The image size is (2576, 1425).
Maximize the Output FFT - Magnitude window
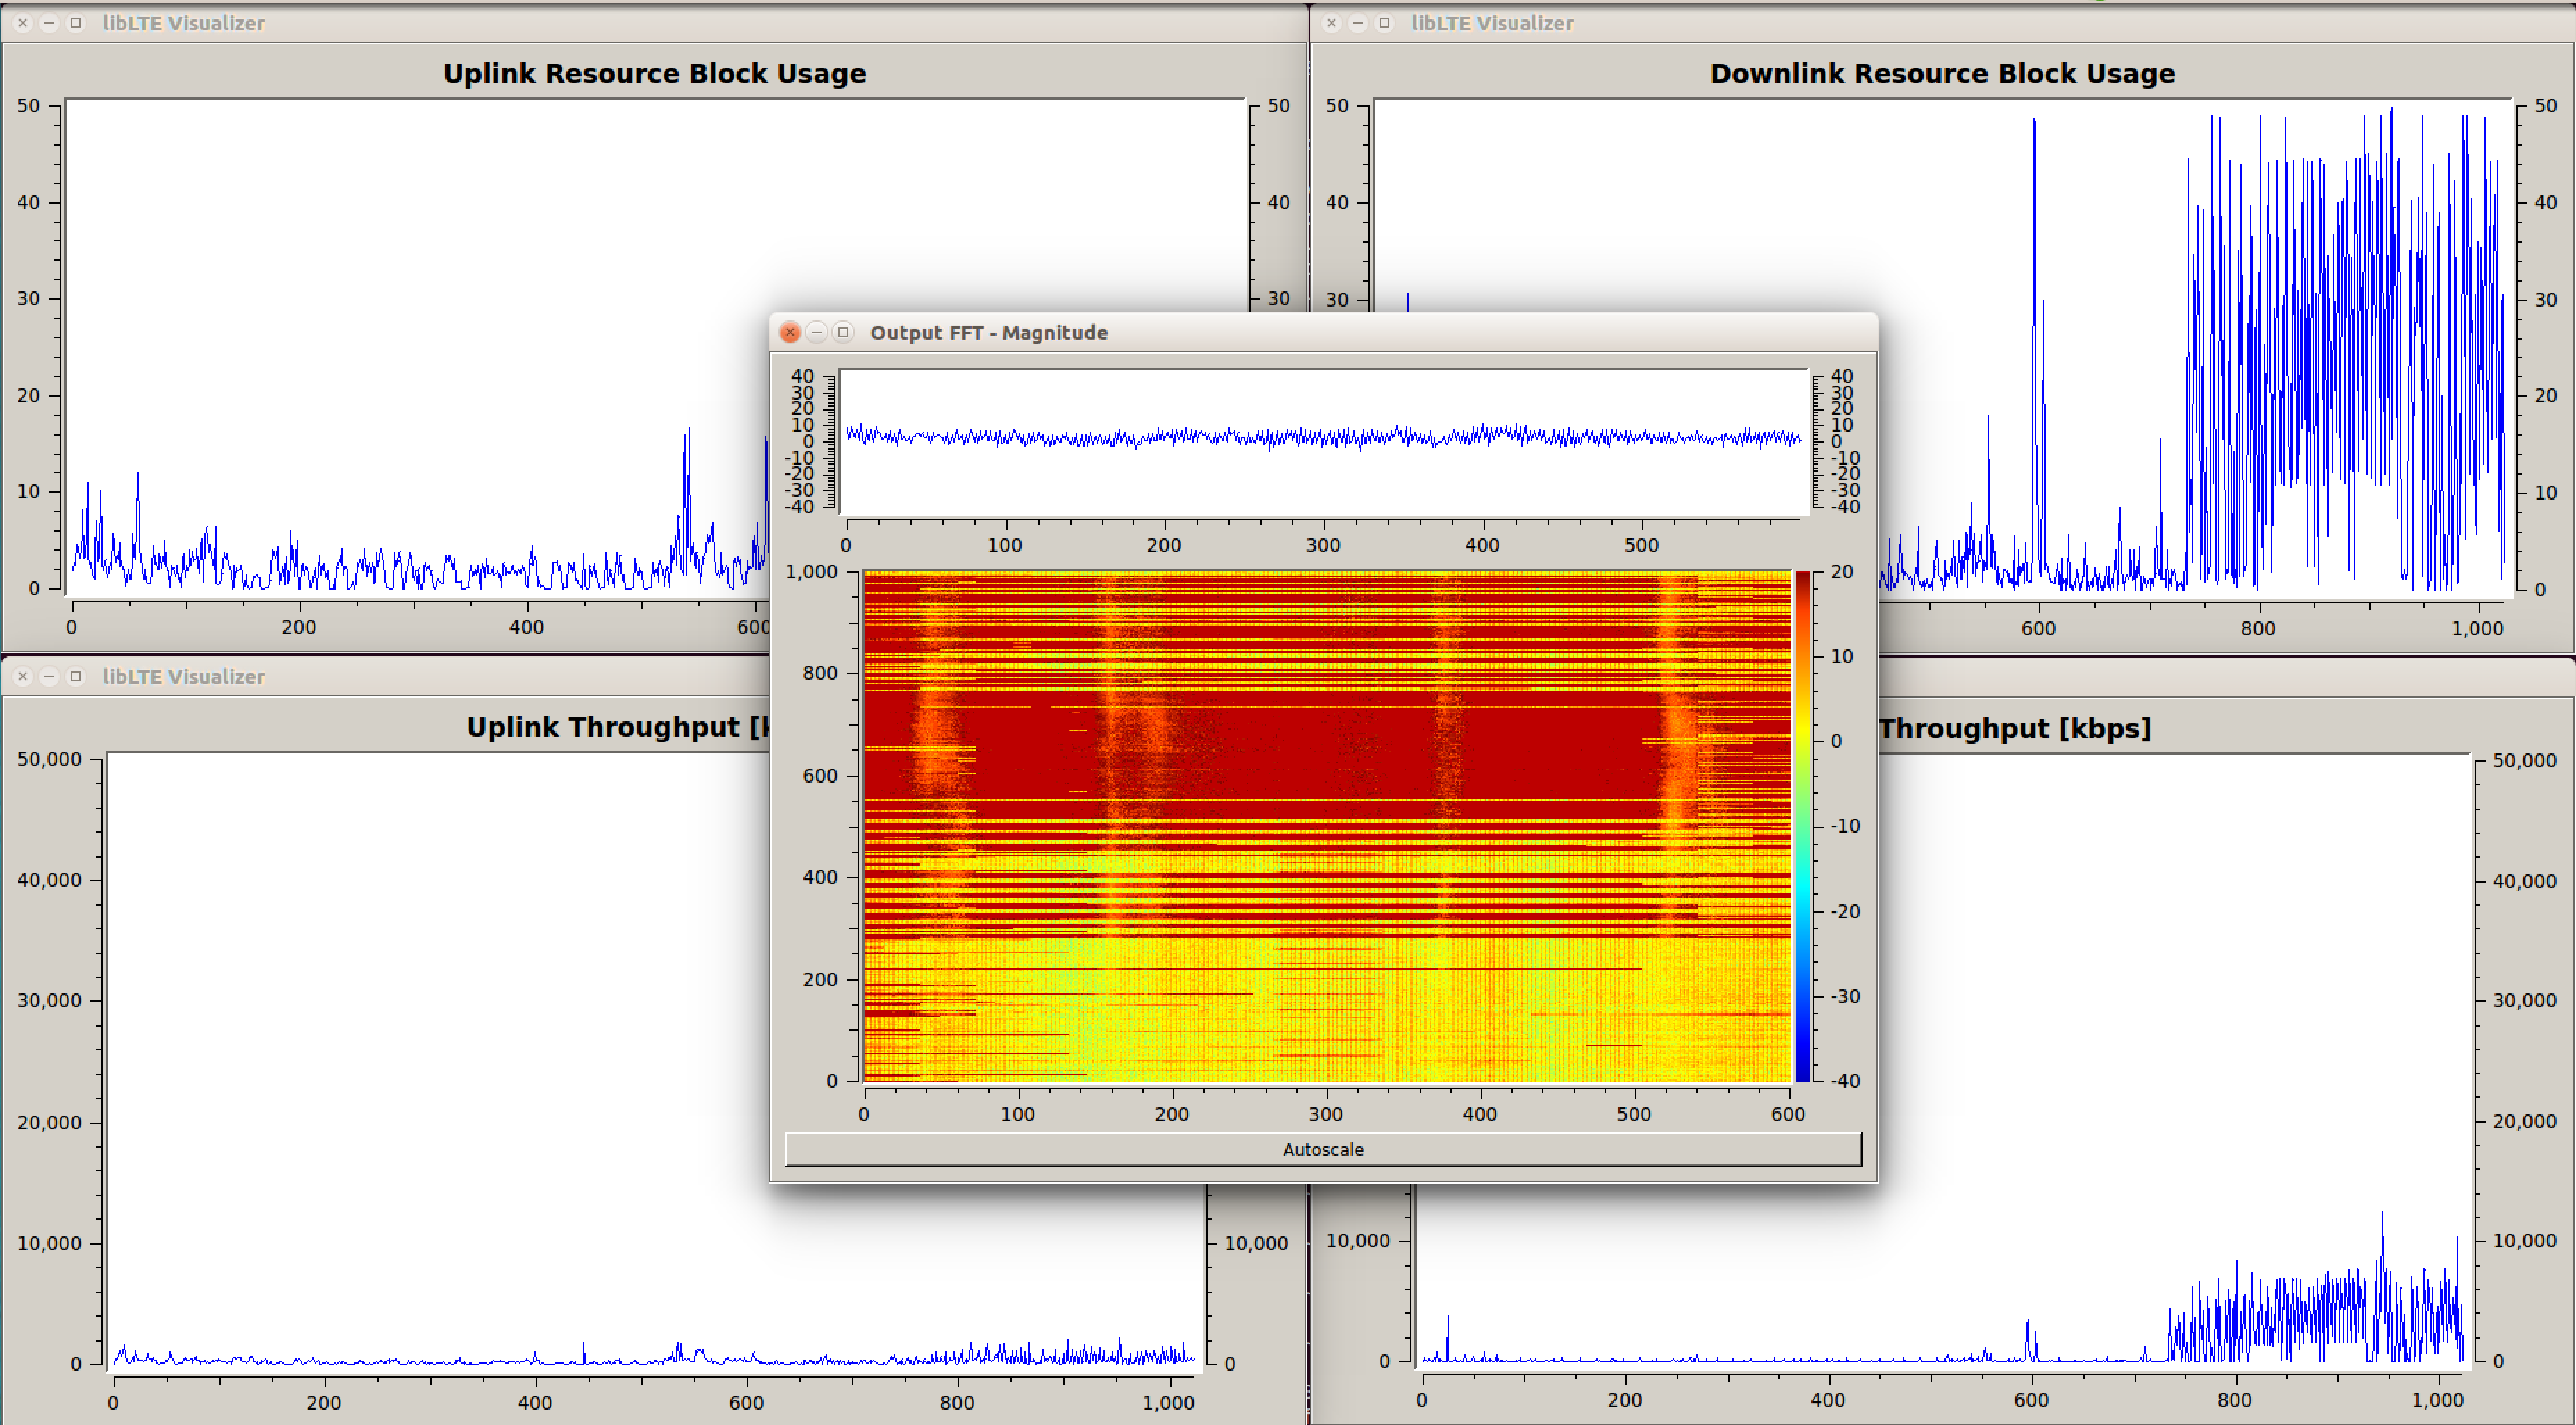point(843,332)
